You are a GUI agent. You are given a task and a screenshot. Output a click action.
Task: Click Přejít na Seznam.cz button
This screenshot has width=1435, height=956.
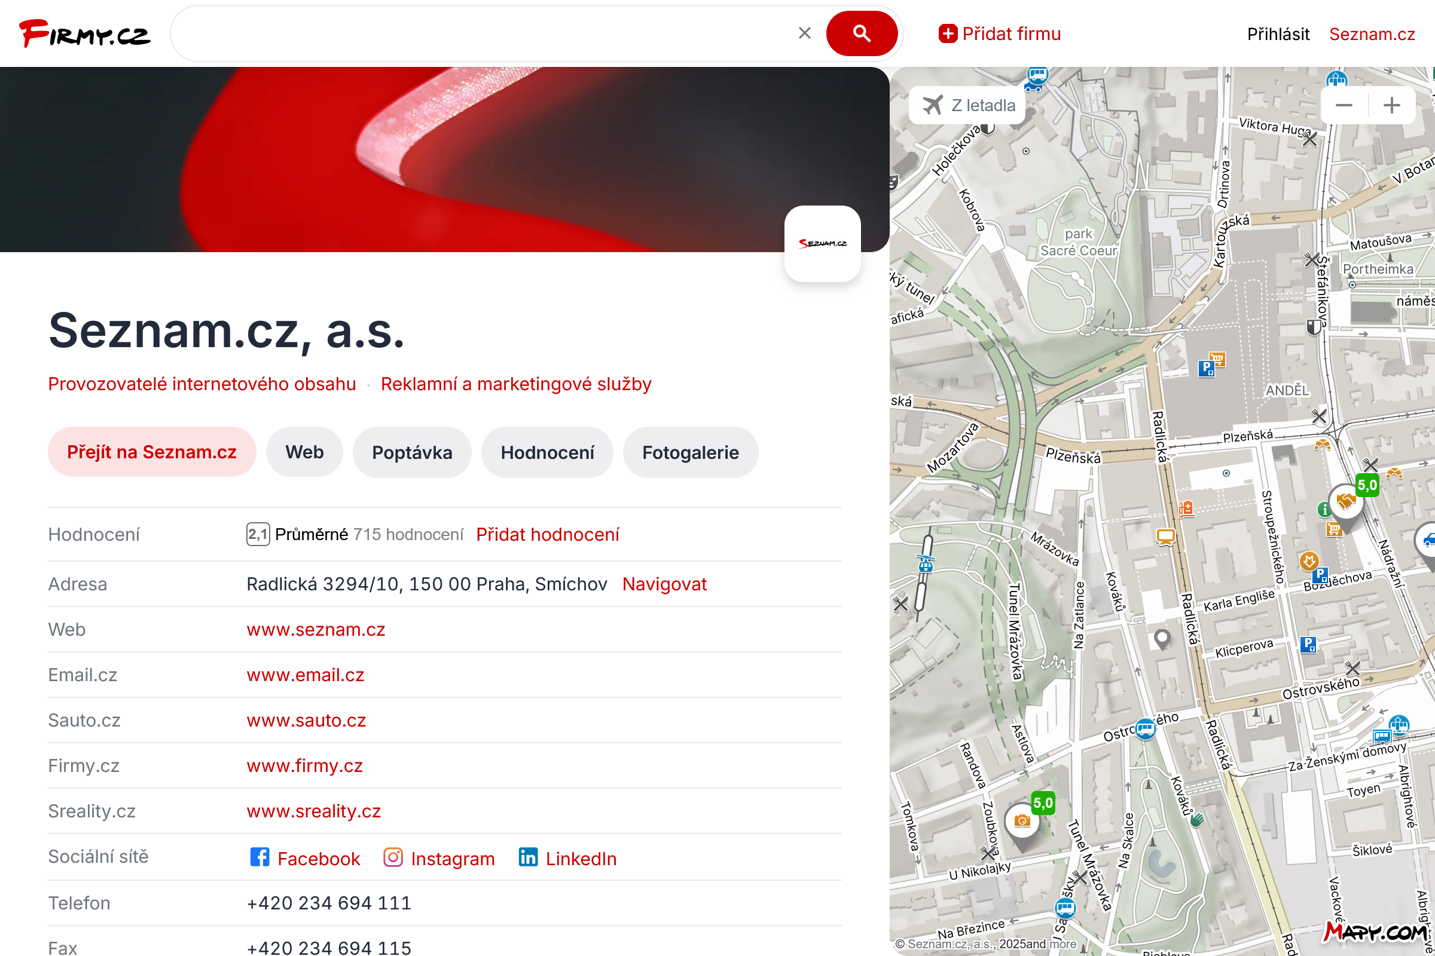[152, 452]
